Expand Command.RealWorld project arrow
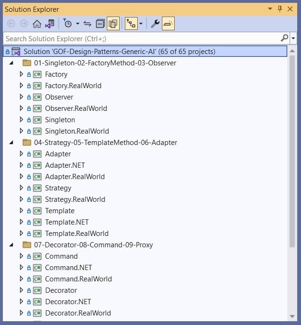This screenshot has width=301, height=325. click(x=21, y=279)
